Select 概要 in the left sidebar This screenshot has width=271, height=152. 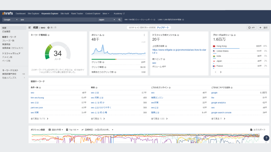pos(14,28)
